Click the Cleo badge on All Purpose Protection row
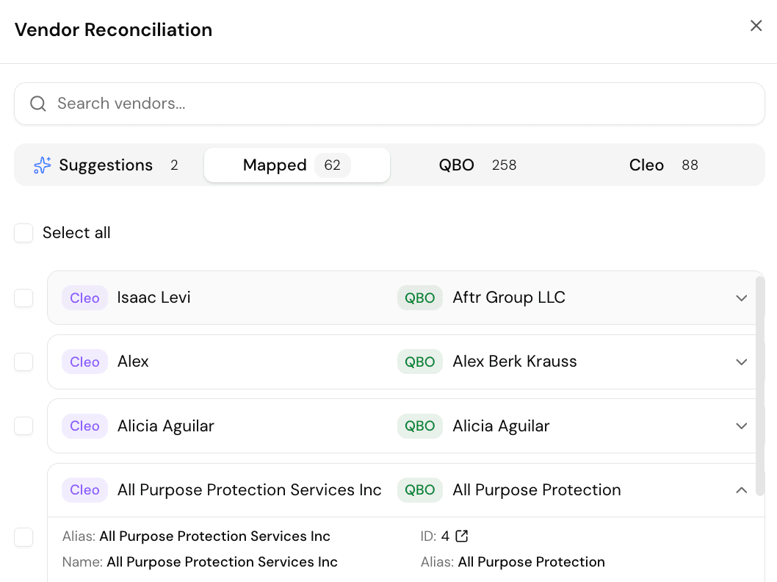 point(84,489)
